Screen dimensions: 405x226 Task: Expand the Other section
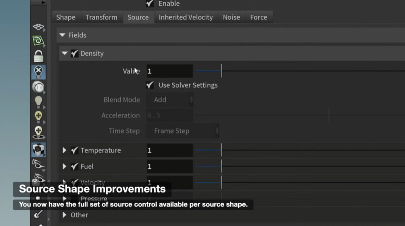64,215
